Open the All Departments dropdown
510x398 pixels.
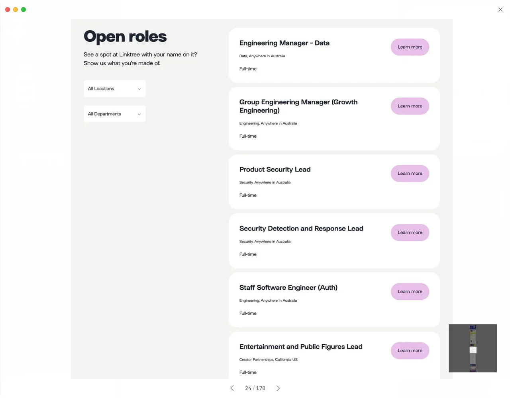click(114, 114)
